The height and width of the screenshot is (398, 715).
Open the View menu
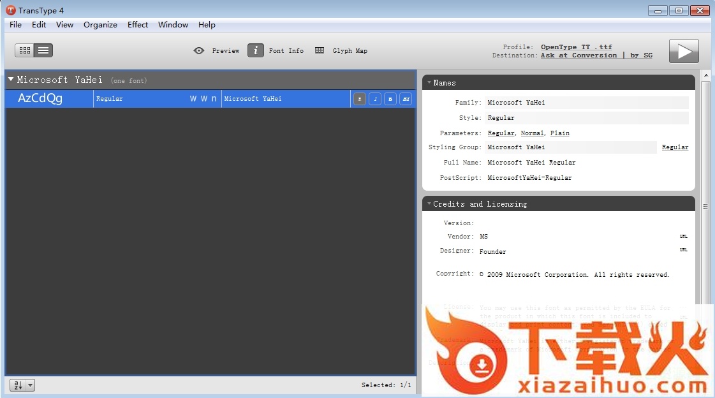(x=65, y=25)
